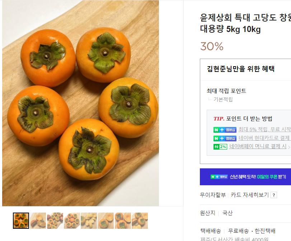The width and height of the screenshot is (291, 241).
Task: Show the sixth product thumbnail image
Action: click(x=105, y=220)
